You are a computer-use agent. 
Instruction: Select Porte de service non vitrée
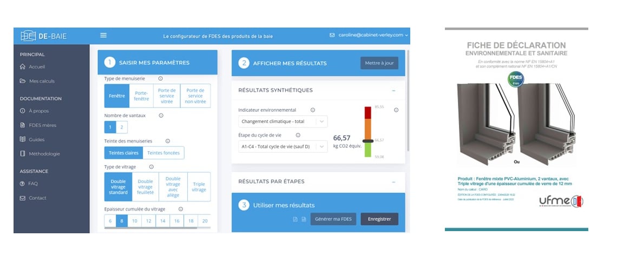195,96
